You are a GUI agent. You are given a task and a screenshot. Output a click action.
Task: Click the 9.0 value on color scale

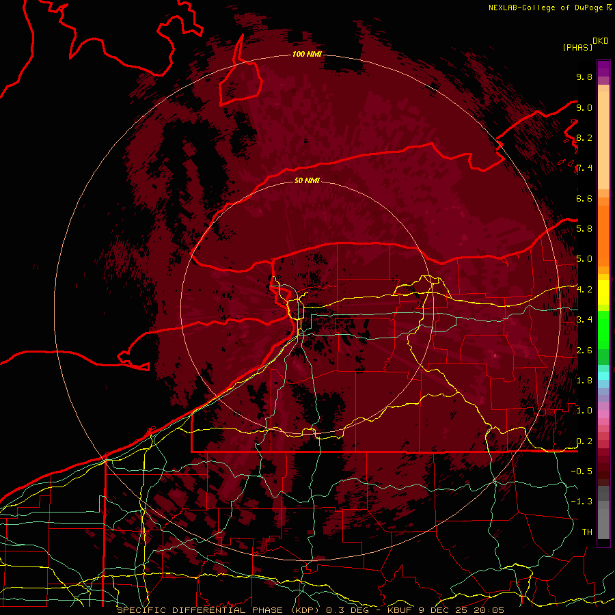(x=584, y=107)
